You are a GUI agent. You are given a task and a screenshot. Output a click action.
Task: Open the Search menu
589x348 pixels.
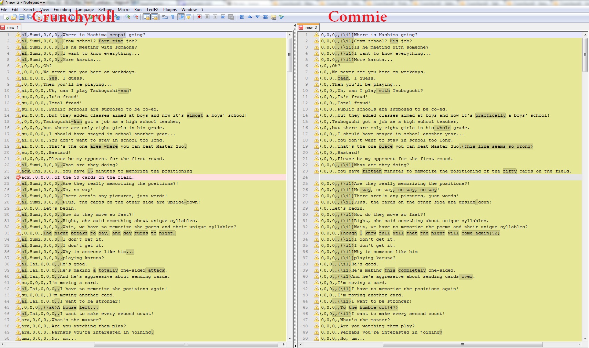tap(29, 10)
